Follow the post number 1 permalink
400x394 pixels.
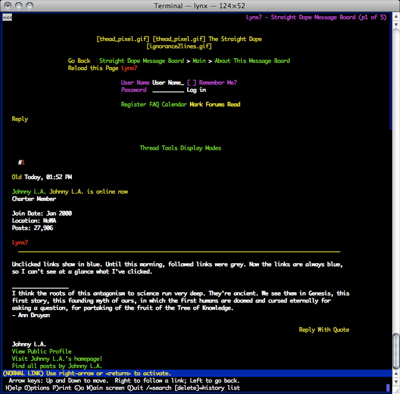[23, 162]
